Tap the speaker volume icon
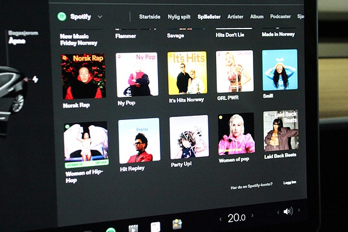 (x=288, y=211)
